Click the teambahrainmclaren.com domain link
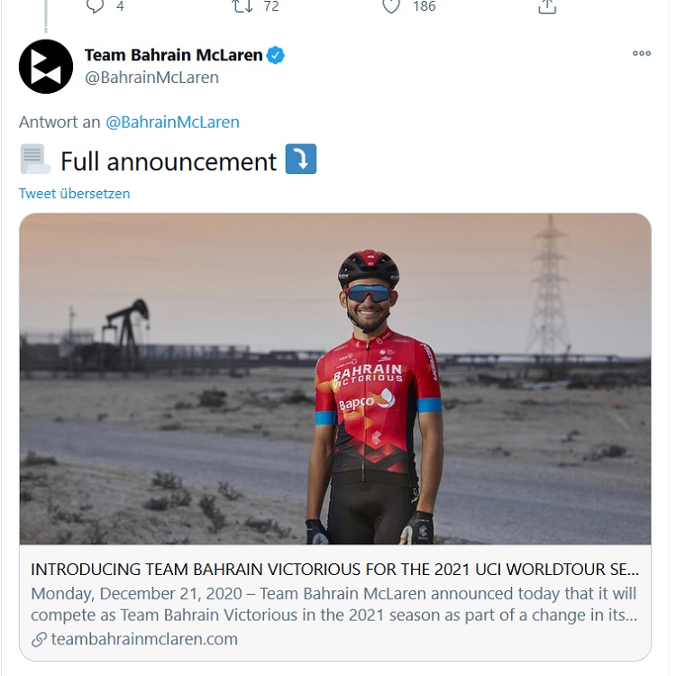 (144, 639)
